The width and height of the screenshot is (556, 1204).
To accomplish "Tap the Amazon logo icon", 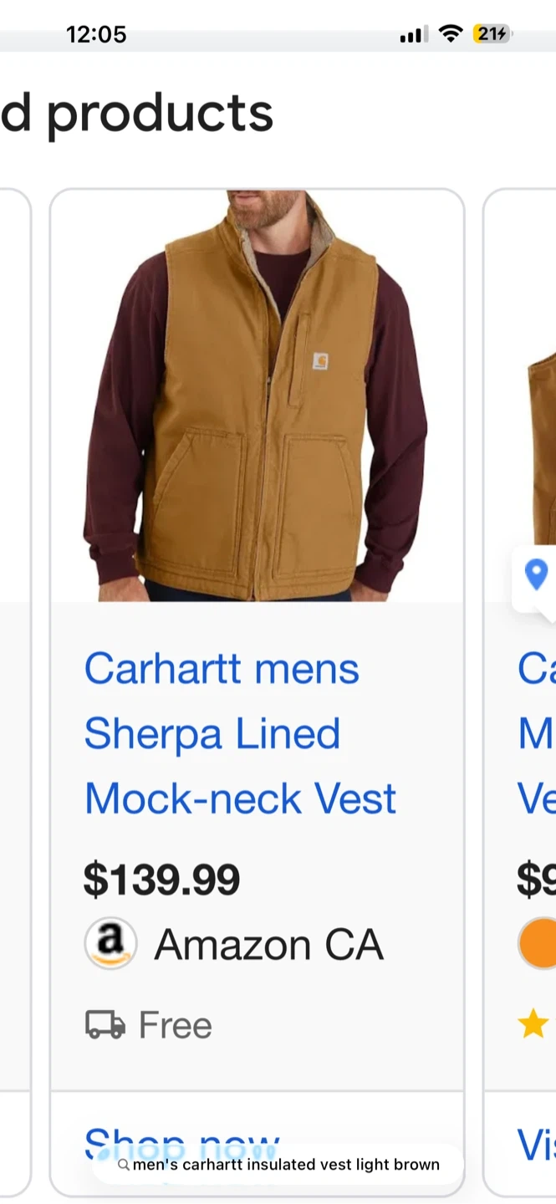I will click(x=110, y=944).
